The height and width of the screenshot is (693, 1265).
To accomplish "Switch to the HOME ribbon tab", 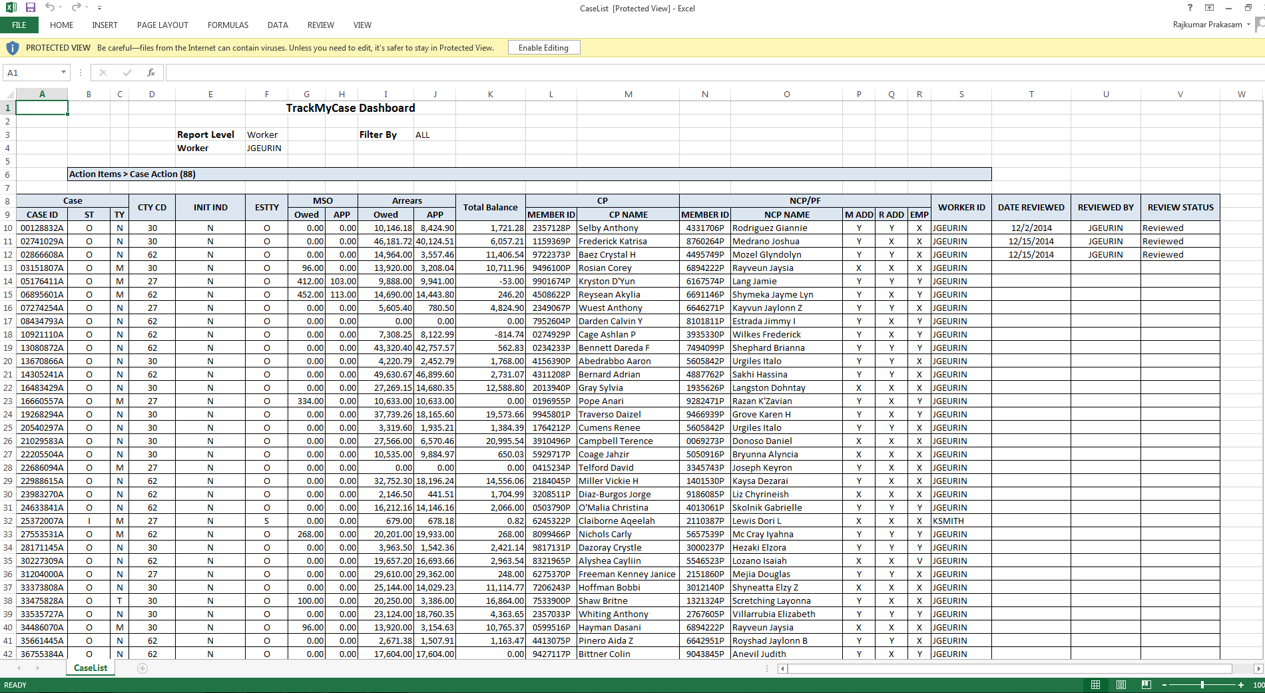I will [x=61, y=25].
